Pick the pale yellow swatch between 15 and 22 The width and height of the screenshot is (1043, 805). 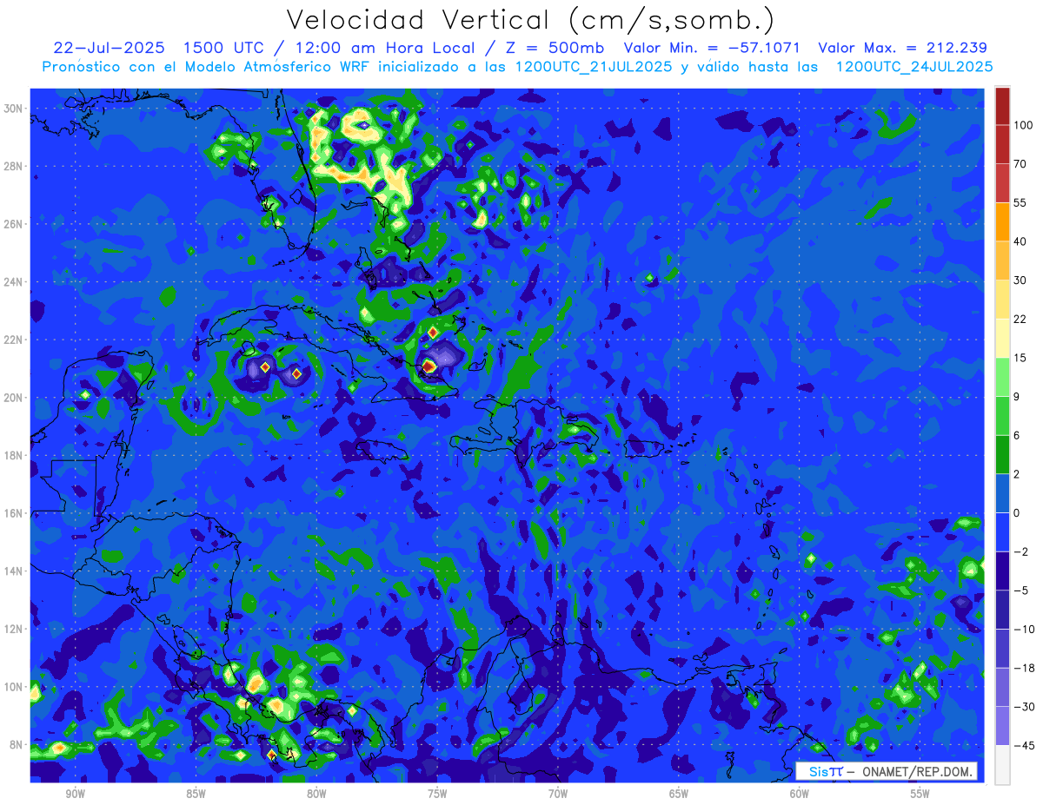pyautogui.click(x=1002, y=338)
